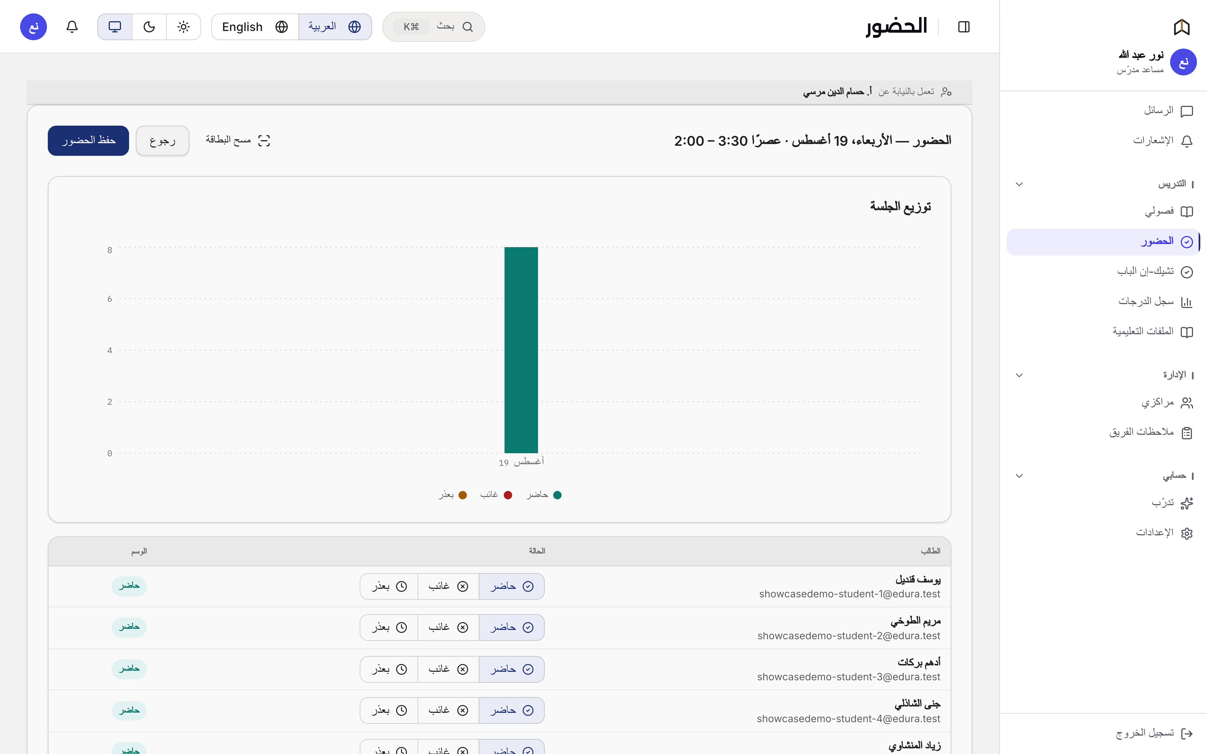Mark مريم الطوخي as حاضر present
1207x754 pixels.
click(x=511, y=627)
